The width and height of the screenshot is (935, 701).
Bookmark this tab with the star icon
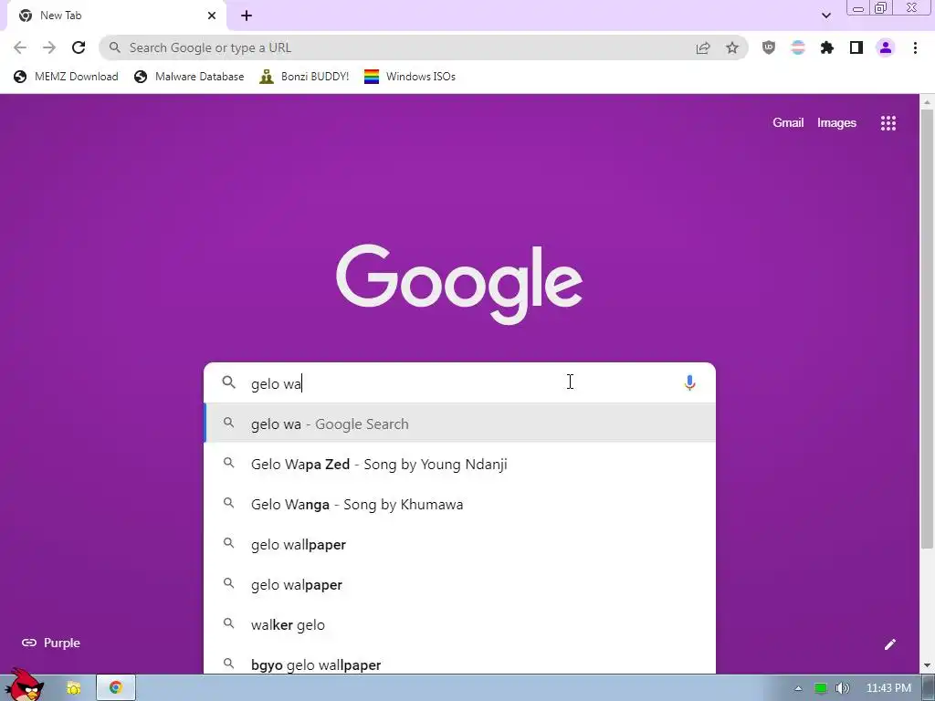point(732,47)
